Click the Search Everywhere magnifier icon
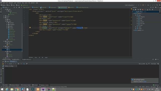This screenshot has width=161, height=91. pos(160,5)
